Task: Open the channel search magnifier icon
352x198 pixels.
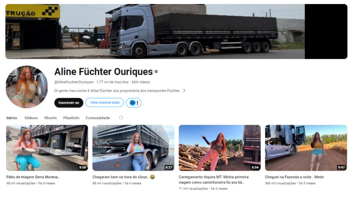Action: pos(121,118)
